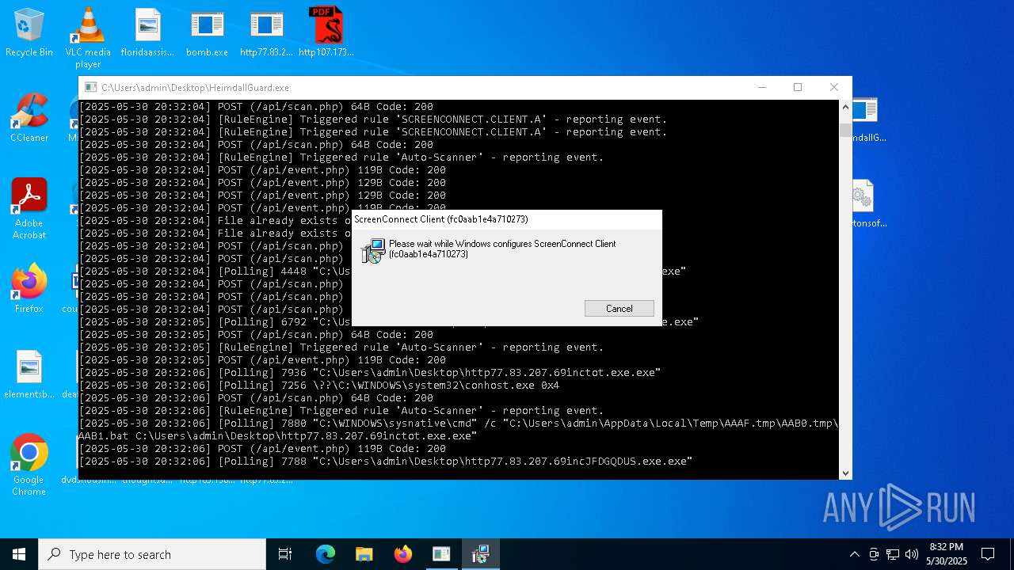Click the console scrollbar up arrow

pyautogui.click(x=845, y=107)
